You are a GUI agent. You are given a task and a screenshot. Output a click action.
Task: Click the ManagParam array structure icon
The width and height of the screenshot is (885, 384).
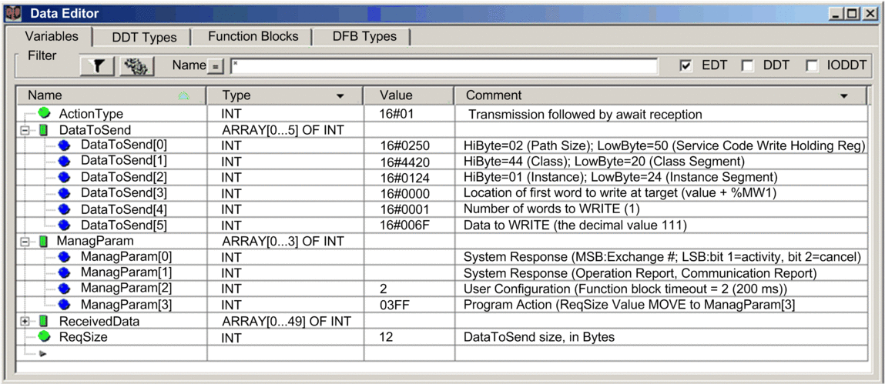(43, 241)
